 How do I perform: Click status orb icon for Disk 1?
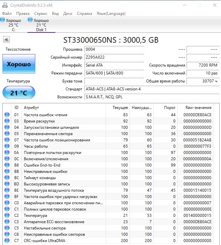[30, 20]
